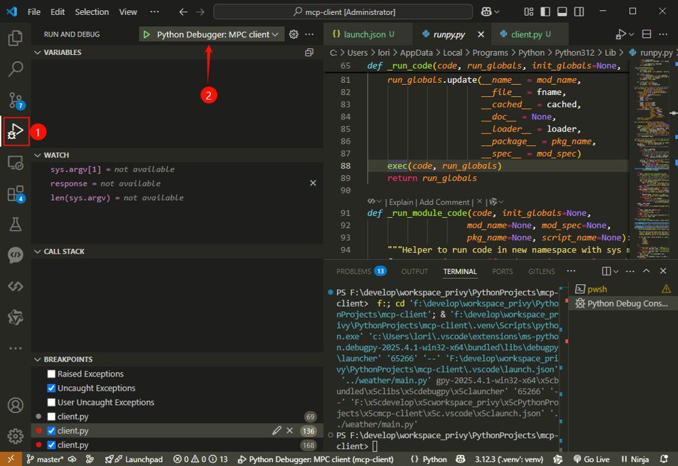The height and width of the screenshot is (466, 678).
Task: Open the Testing flask icon
Action: pyautogui.click(x=15, y=225)
